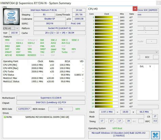Click the 1T command rate field
161x140 pixels.
pos(155,116)
